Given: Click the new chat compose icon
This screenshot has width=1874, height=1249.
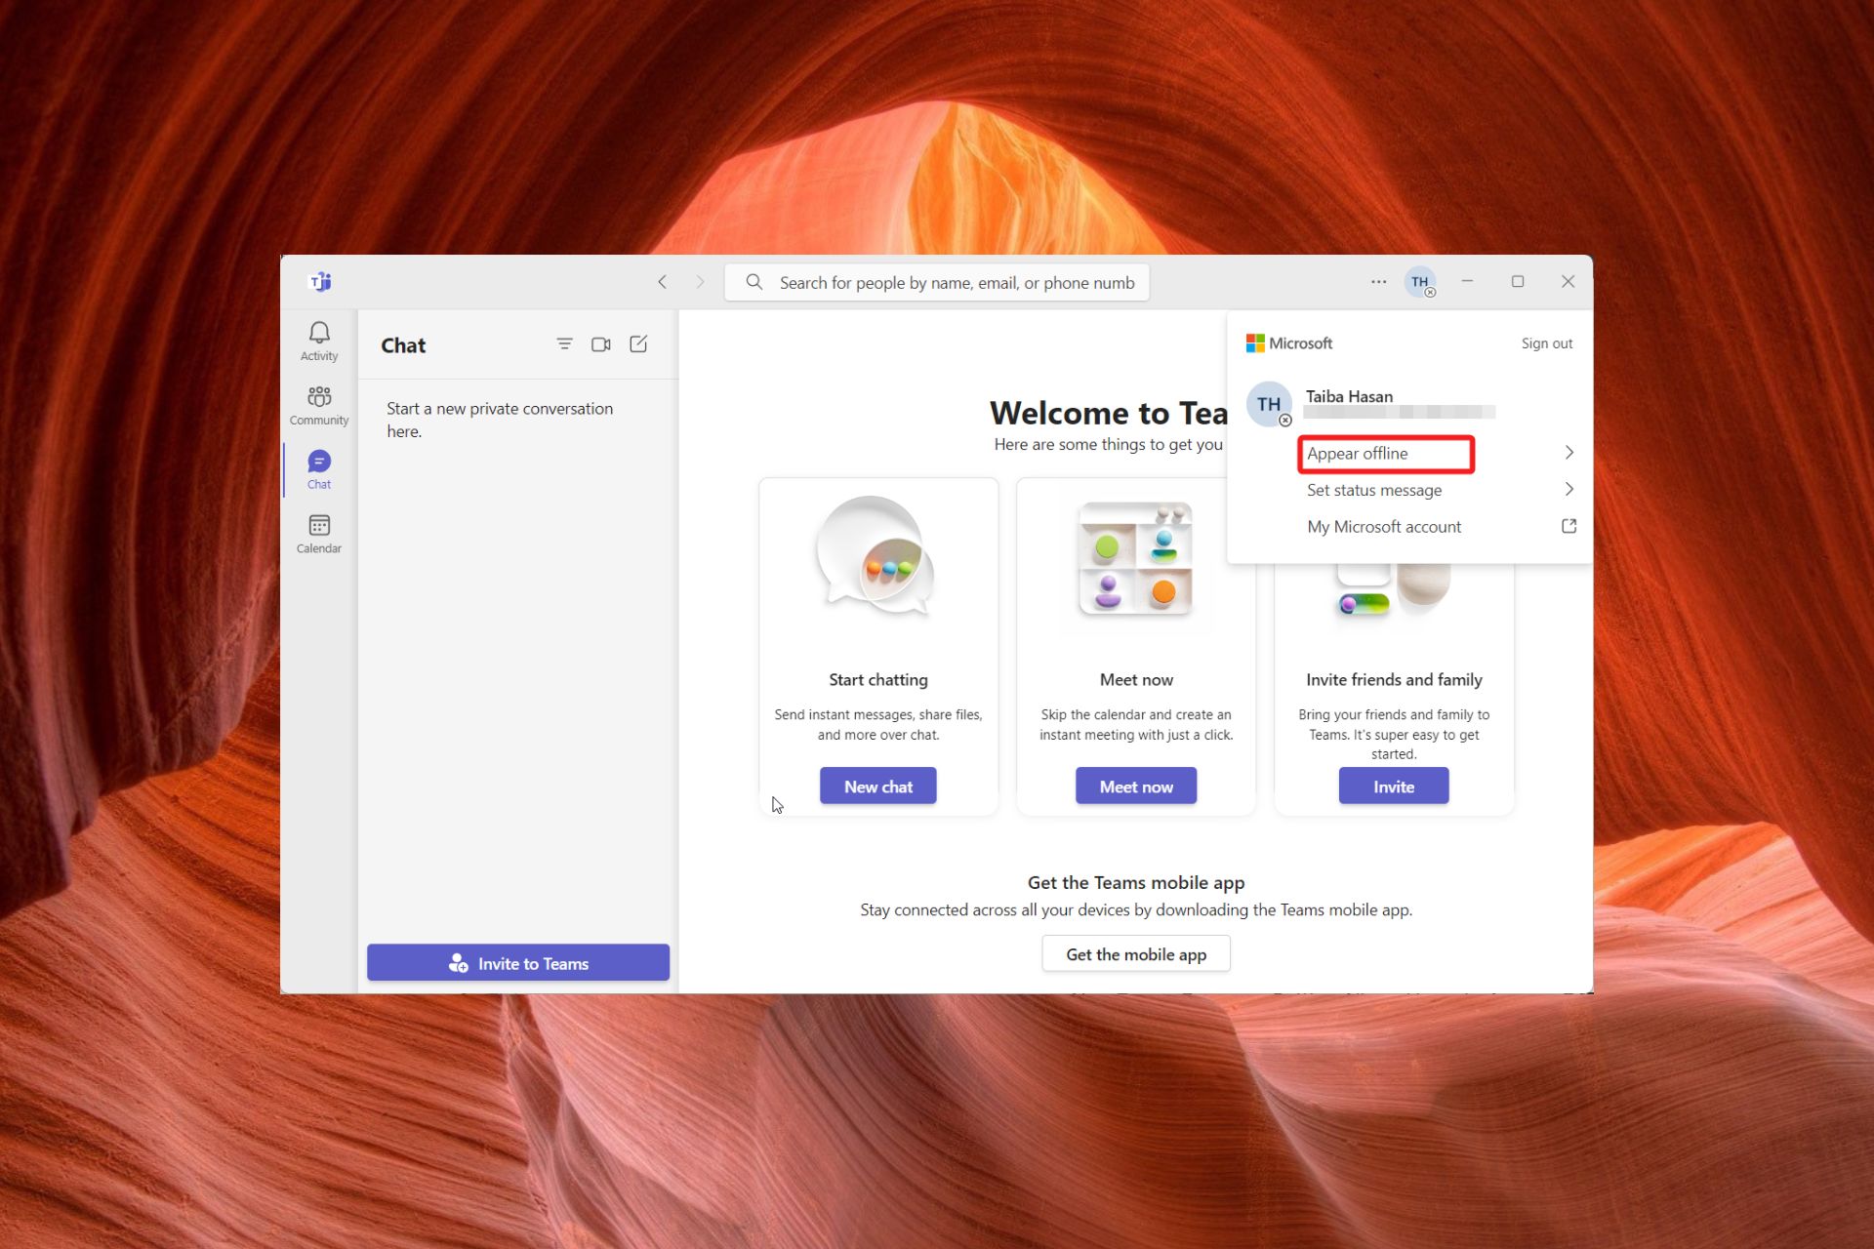Looking at the screenshot, I should tap(640, 342).
